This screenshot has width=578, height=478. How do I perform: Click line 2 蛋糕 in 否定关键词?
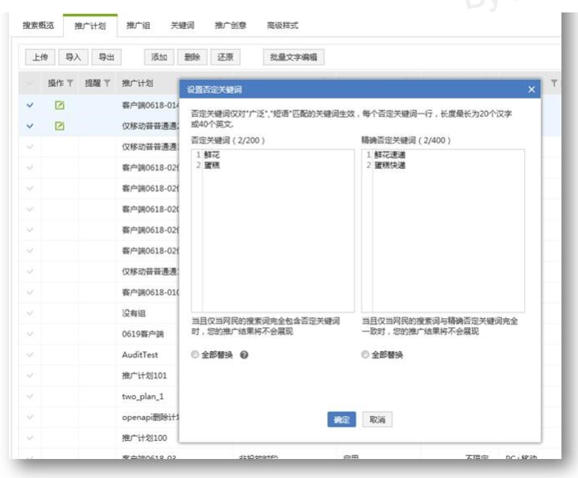pos(212,165)
